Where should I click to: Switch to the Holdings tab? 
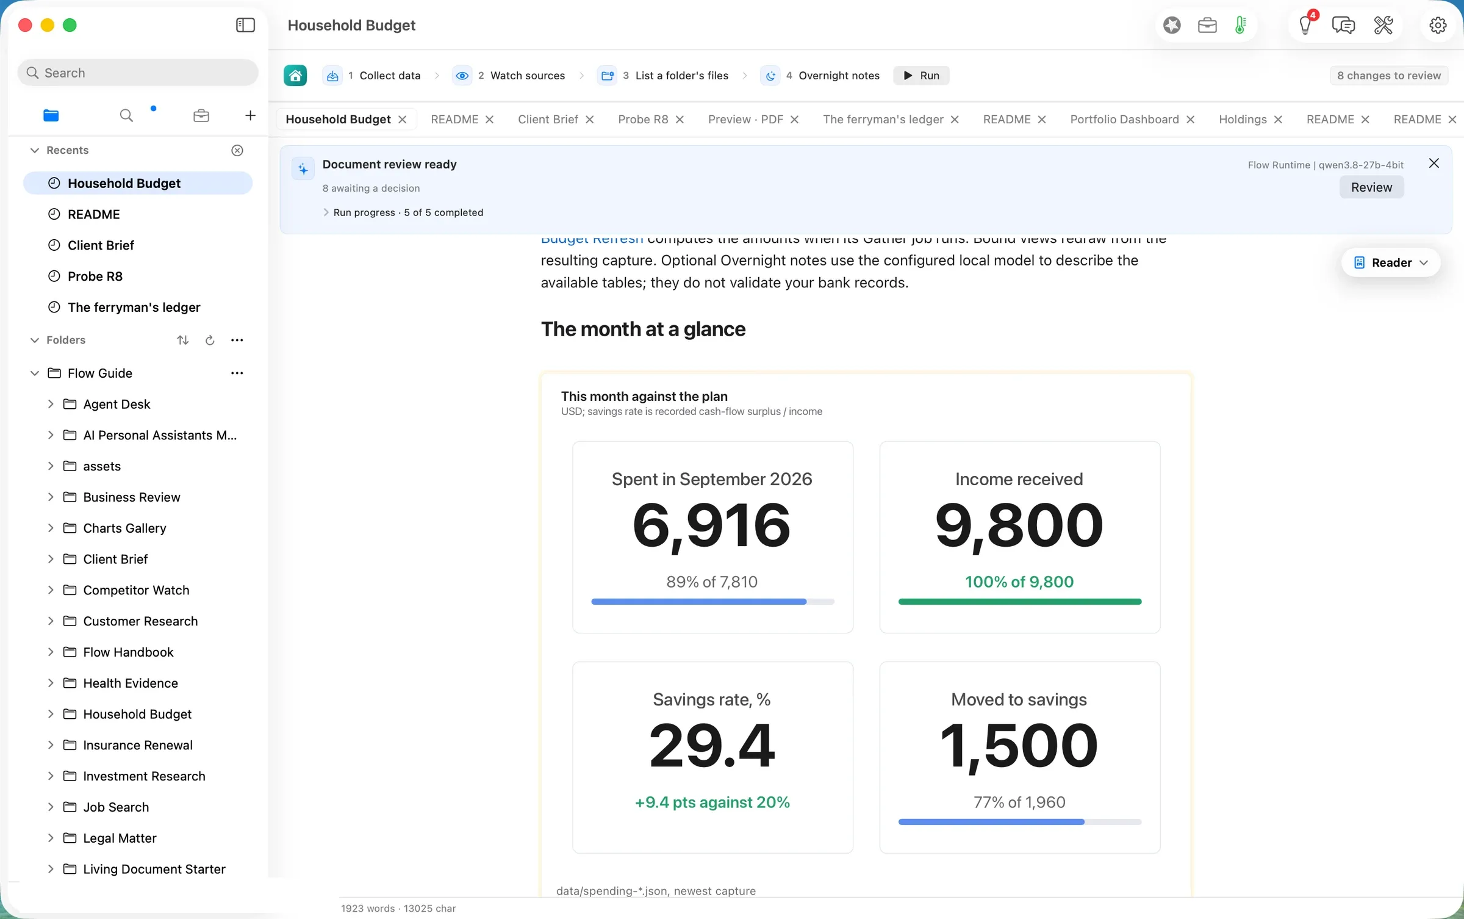tap(1243, 120)
